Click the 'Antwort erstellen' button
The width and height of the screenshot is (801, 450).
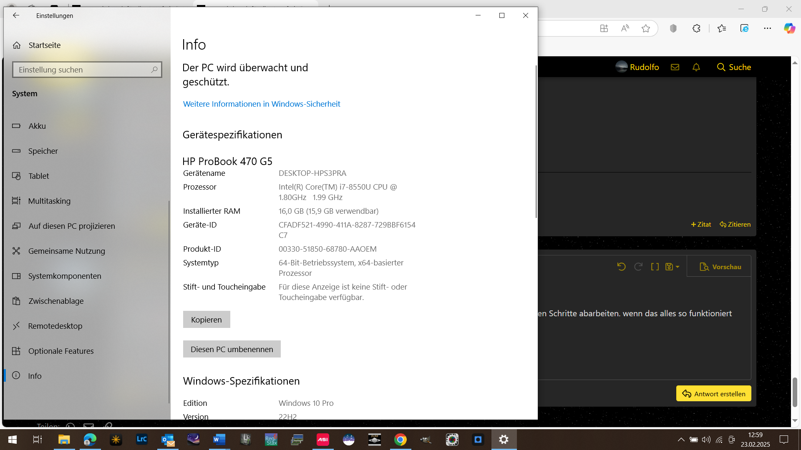(714, 394)
